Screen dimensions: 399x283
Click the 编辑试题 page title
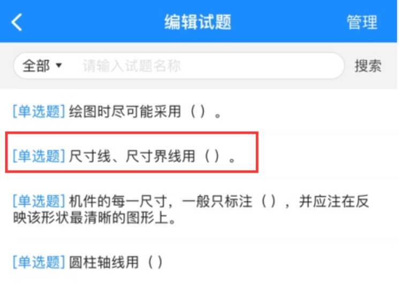(x=198, y=22)
